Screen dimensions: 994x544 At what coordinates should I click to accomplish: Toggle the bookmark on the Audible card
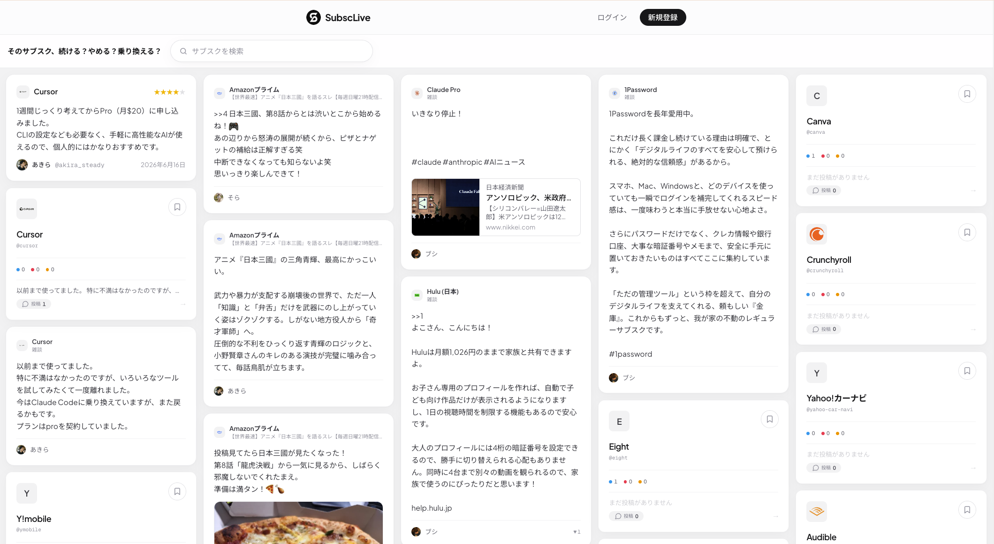967,510
